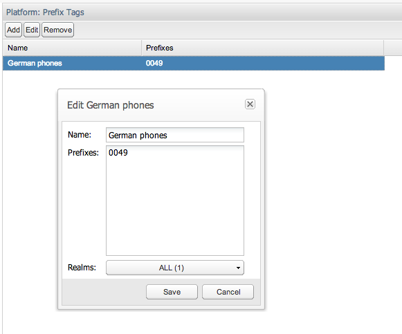Click the Edit button in toolbar
This screenshot has height=334, width=402.
pyautogui.click(x=32, y=30)
